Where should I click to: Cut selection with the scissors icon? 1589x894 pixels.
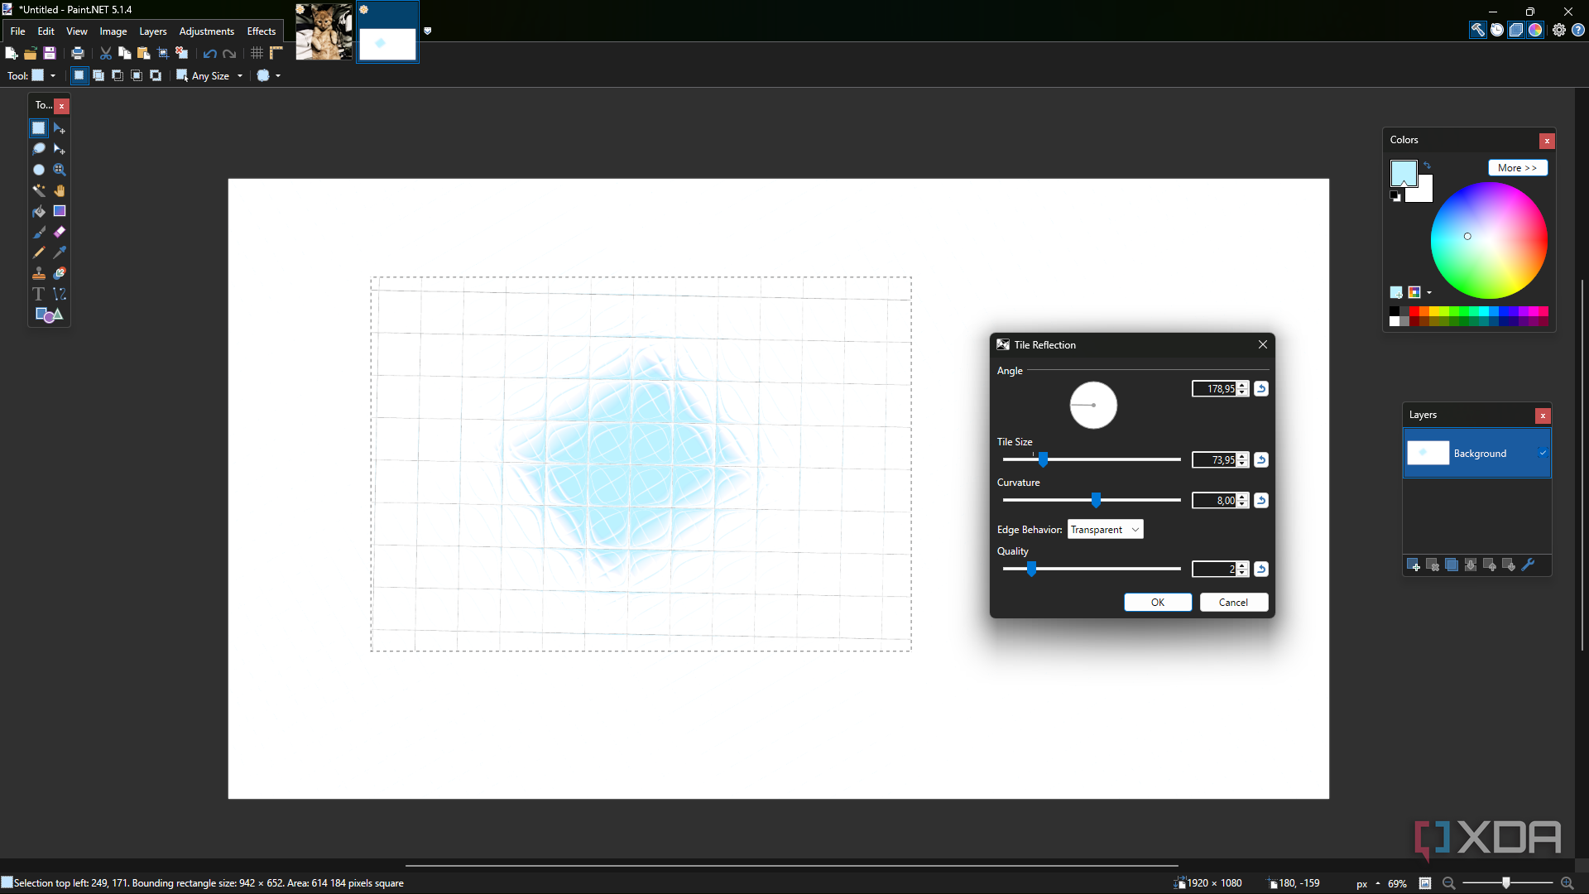click(x=106, y=53)
